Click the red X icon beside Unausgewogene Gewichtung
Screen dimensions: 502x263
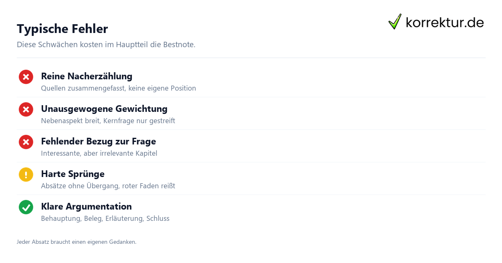coord(26,109)
